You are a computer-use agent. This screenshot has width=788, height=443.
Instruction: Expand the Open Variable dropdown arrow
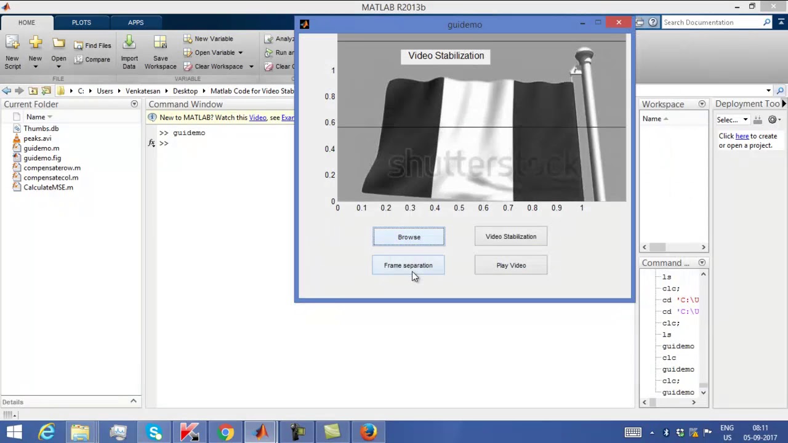[240, 53]
